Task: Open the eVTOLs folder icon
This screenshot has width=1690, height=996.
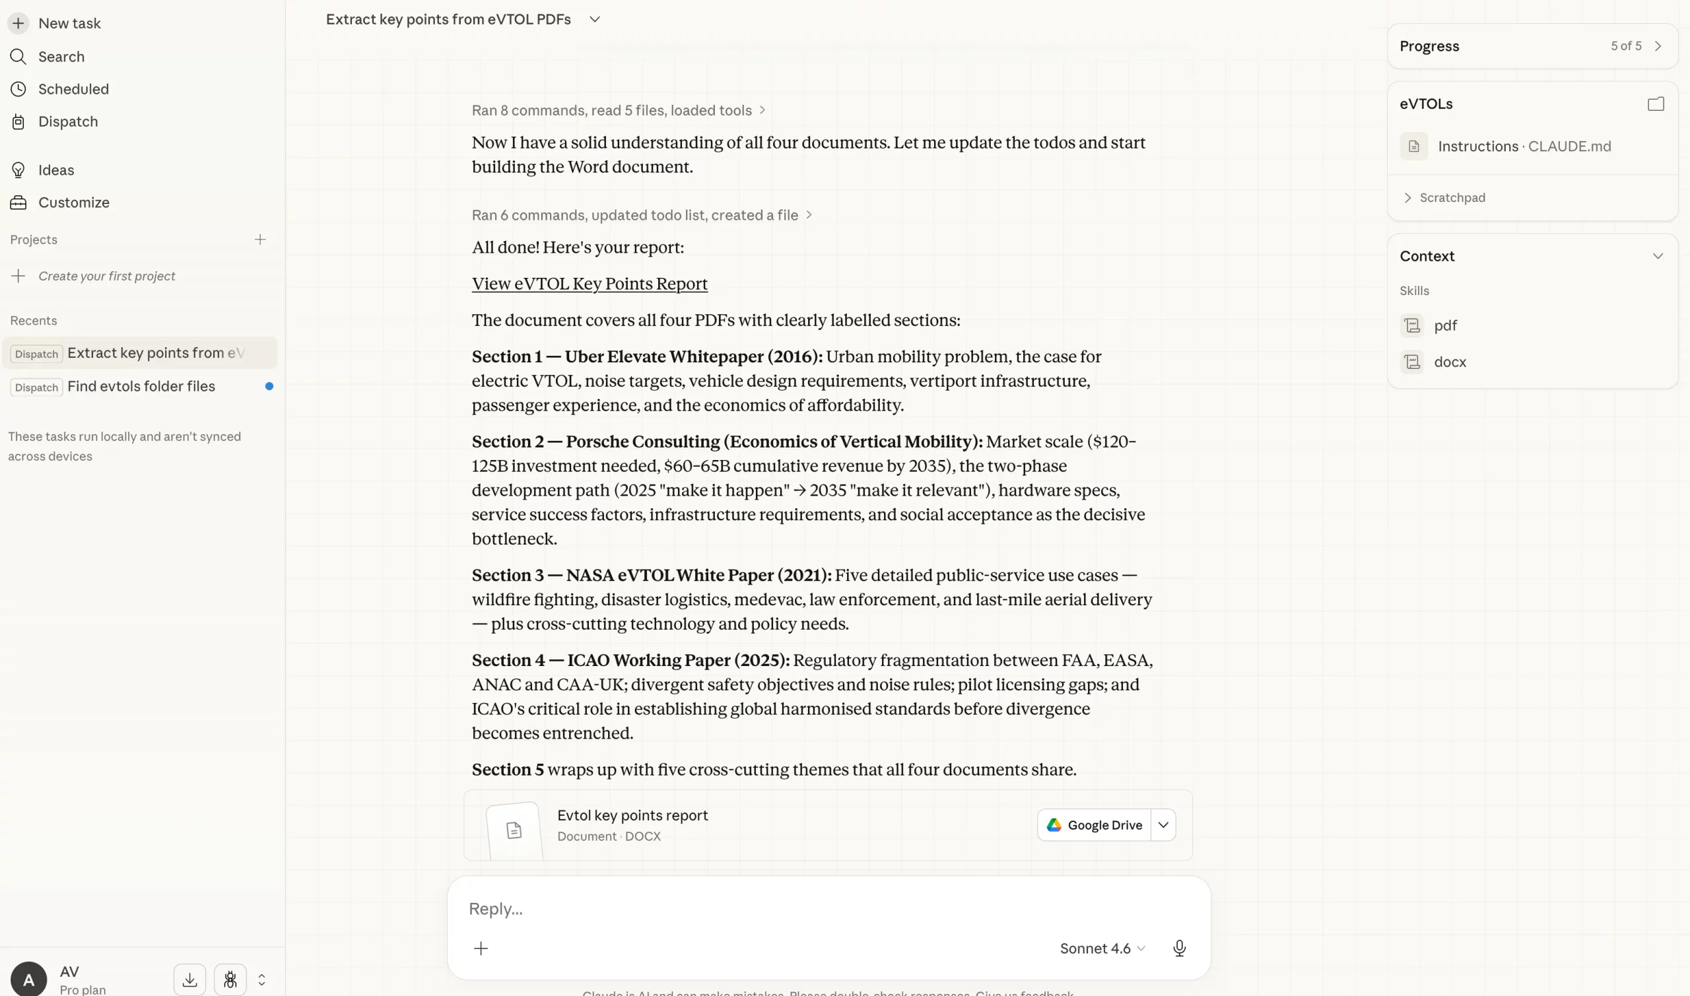Action: (x=1655, y=104)
